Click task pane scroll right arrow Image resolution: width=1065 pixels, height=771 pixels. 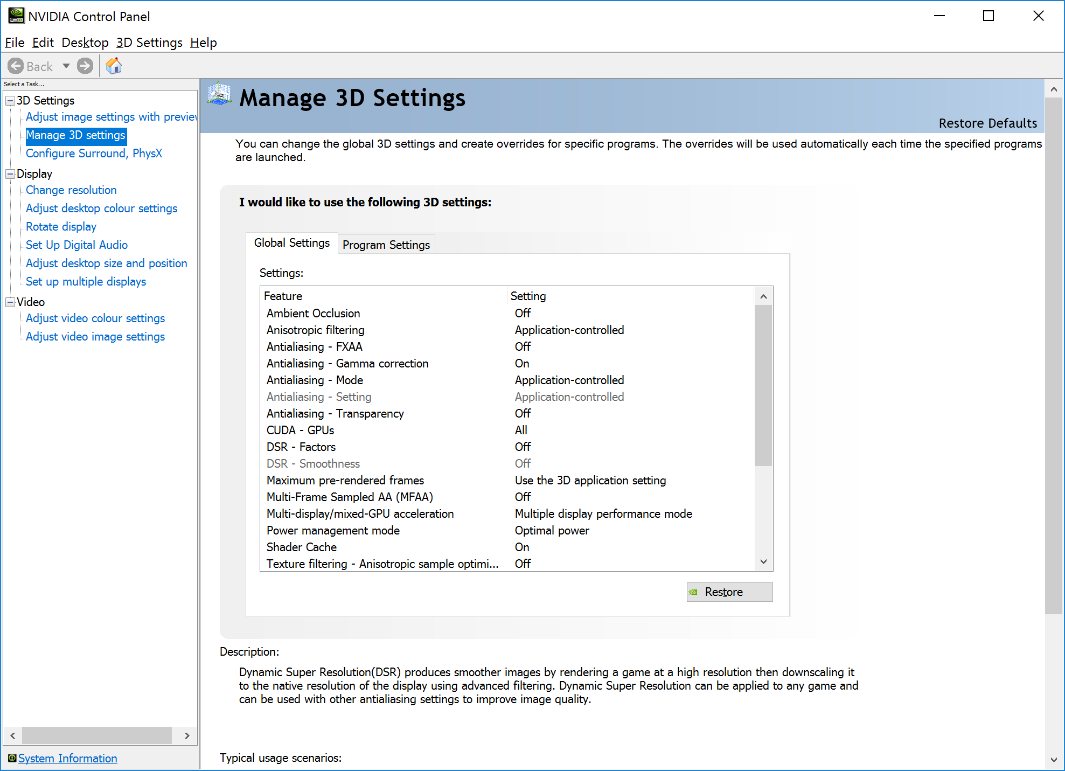[x=187, y=735]
